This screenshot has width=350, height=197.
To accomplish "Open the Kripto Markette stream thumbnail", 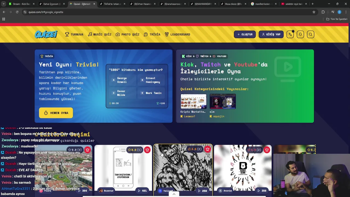I will click(193, 101).
